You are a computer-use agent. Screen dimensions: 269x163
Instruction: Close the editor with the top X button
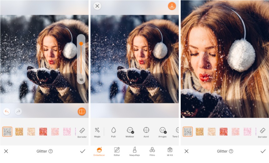[x=97, y=6]
